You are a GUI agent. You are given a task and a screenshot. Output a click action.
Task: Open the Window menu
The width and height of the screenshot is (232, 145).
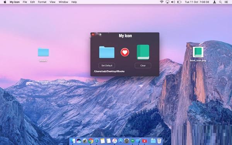pyautogui.click(x=63, y=2)
